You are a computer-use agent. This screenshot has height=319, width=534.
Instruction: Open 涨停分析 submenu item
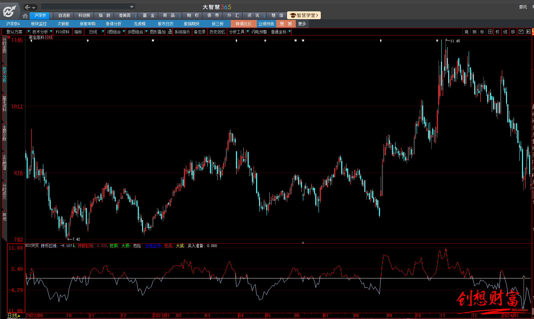tap(113, 24)
